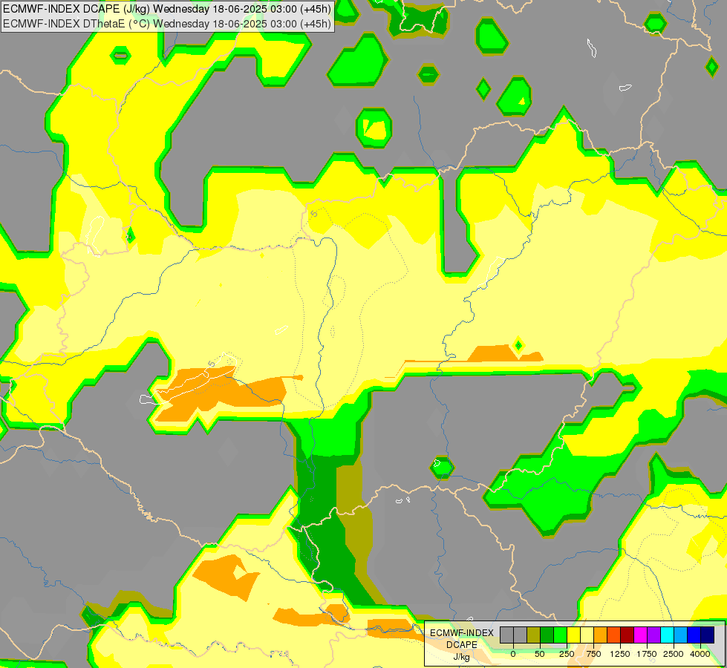
Task: Click the legend value 0
Action: coord(513,654)
